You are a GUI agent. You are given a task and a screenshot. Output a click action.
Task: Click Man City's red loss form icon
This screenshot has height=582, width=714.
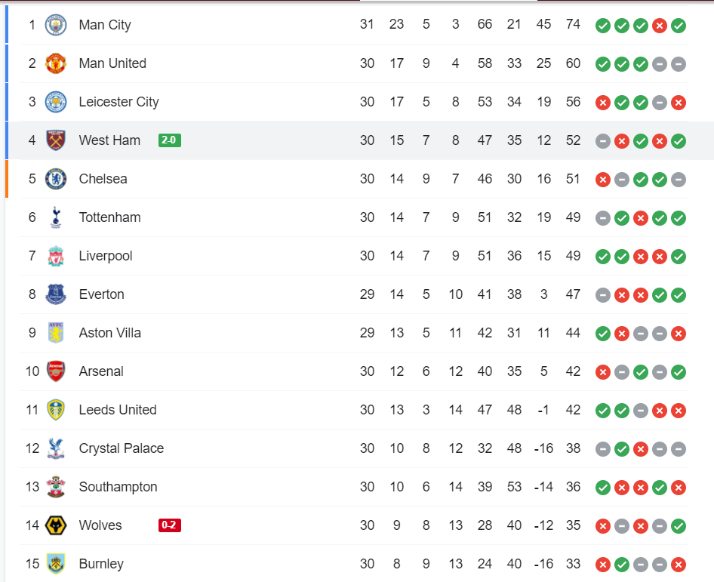coord(659,26)
